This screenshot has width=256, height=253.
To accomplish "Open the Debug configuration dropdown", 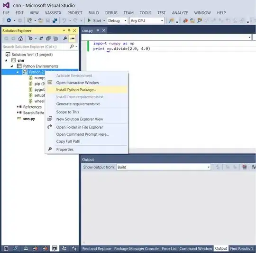I will coord(117,21).
